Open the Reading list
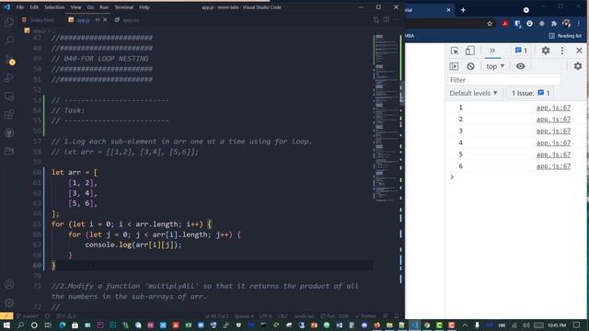Screen dimensions: 589x331 pos(565,36)
